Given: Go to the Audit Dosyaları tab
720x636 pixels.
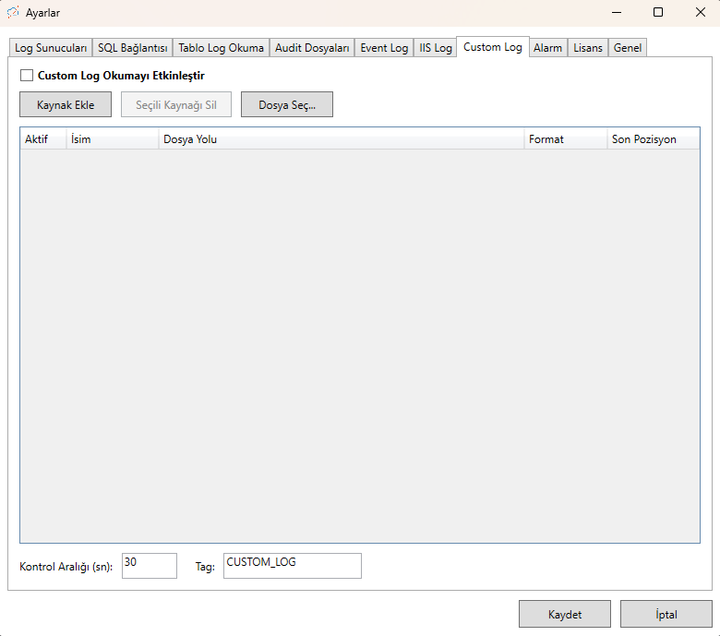Looking at the screenshot, I should [312, 48].
